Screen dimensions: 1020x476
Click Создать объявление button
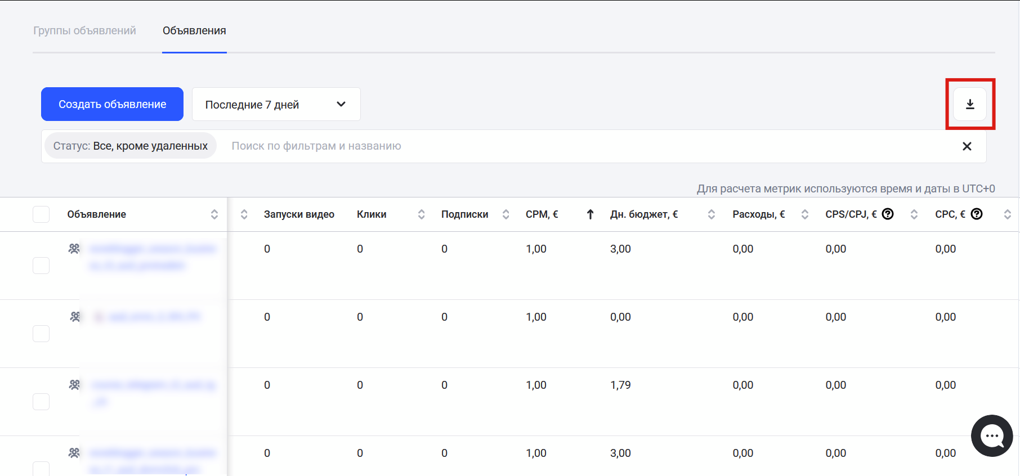click(x=112, y=105)
